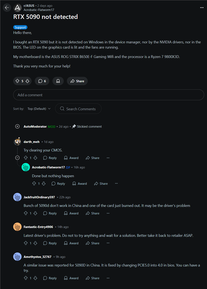
Task: Click the Search Comments box
Action: pos(80,109)
